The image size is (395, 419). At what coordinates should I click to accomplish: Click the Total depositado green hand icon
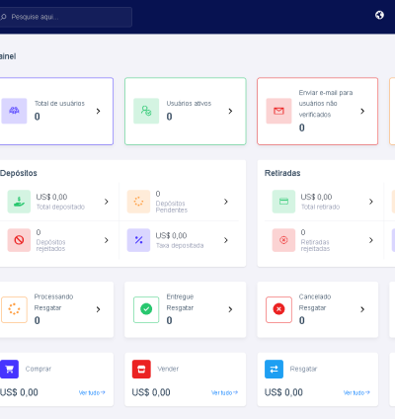coord(19,202)
